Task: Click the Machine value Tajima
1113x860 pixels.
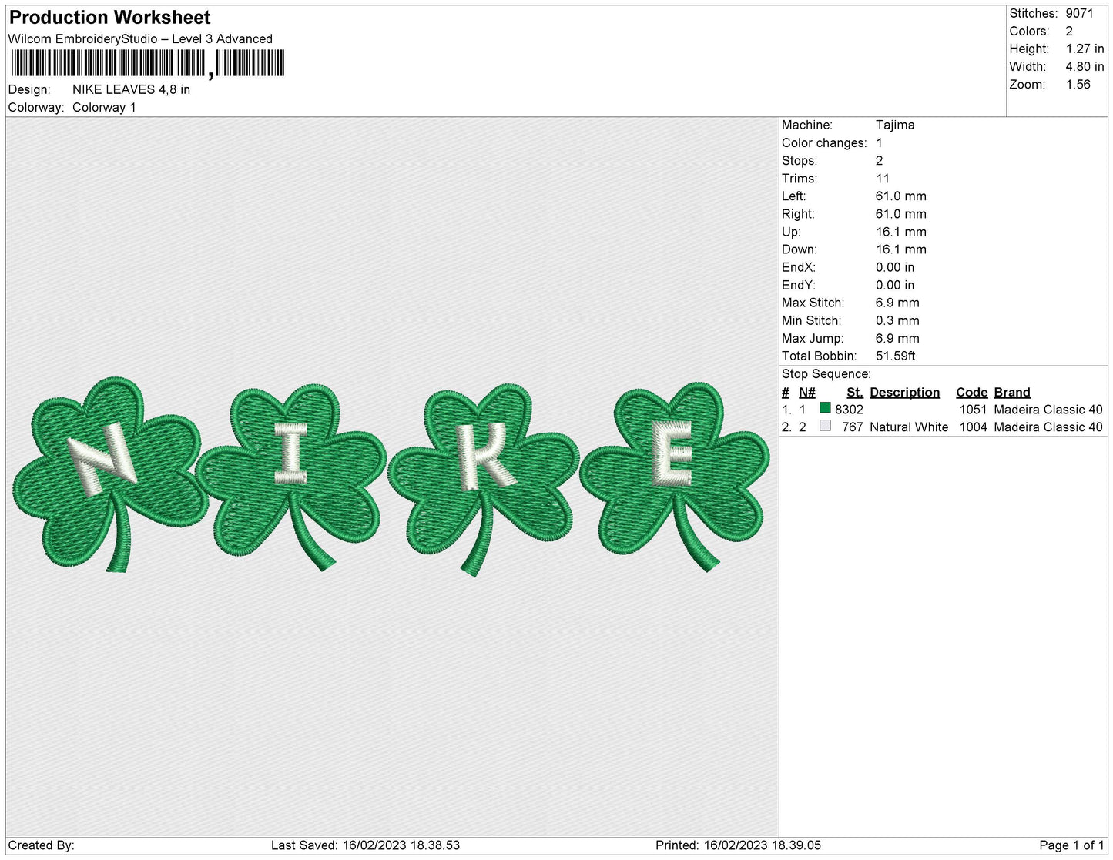Action: tap(895, 125)
